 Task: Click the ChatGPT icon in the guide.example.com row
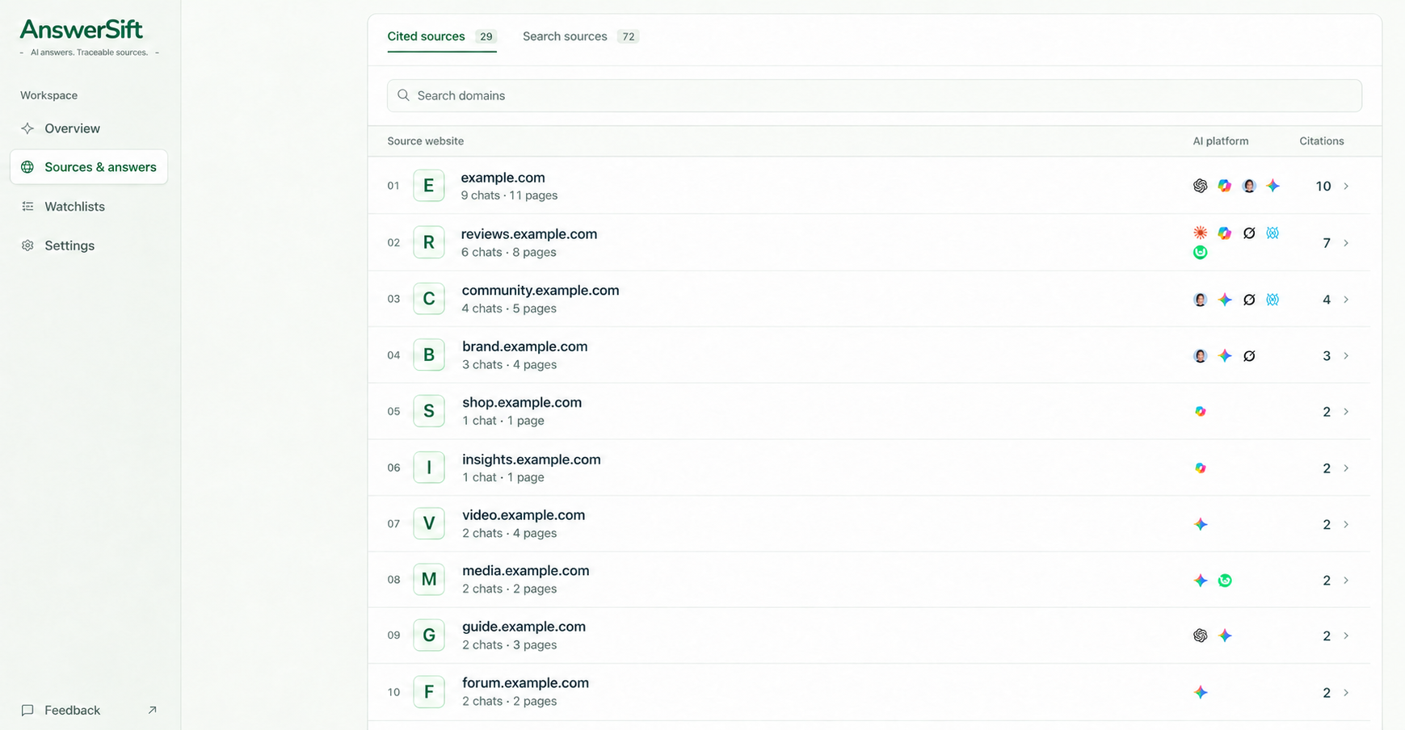tap(1201, 636)
